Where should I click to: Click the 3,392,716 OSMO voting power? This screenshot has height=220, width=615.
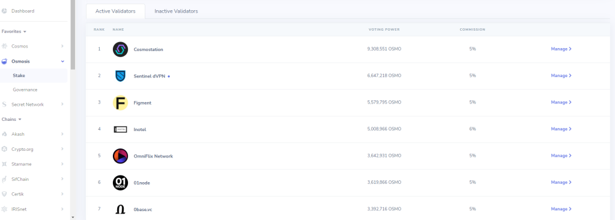[x=384, y=209]
